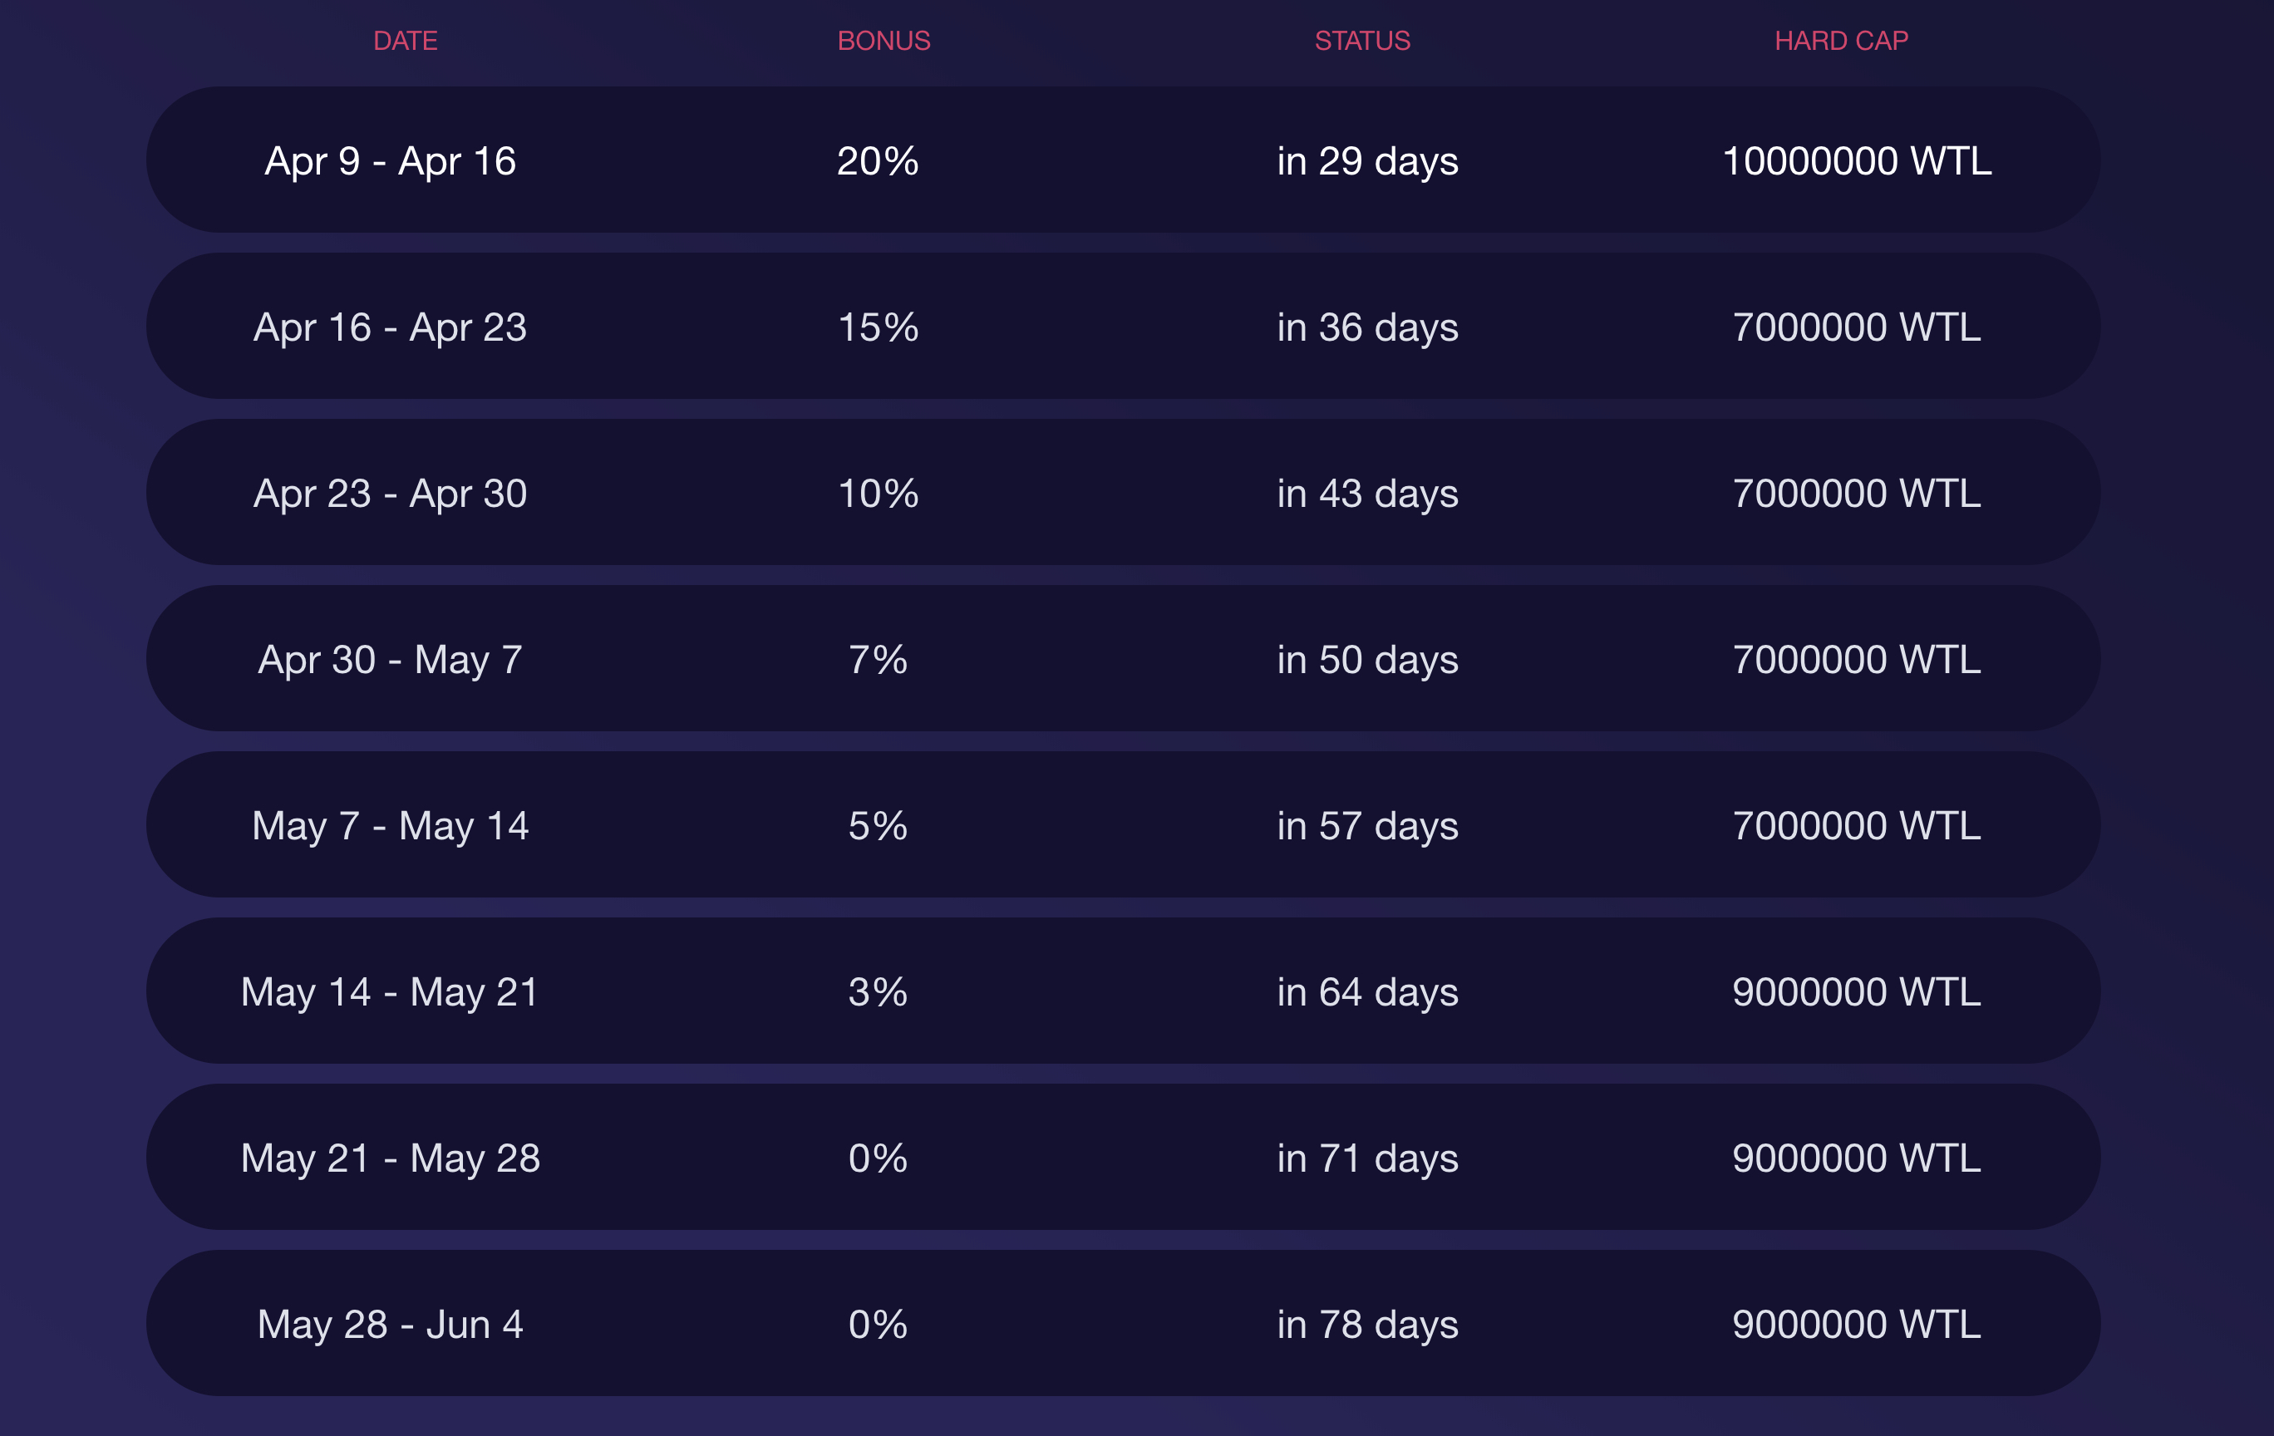
Task: Select the Apr 16 - Apr 23 date
Action: pyautogui.click(x=390, y=327)
